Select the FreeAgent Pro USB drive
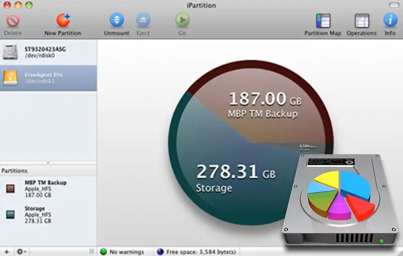Screen dimensions: 403x256 click(x=48, y=78)
